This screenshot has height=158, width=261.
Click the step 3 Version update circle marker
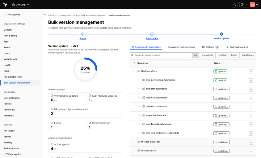(x=221, y=34)
